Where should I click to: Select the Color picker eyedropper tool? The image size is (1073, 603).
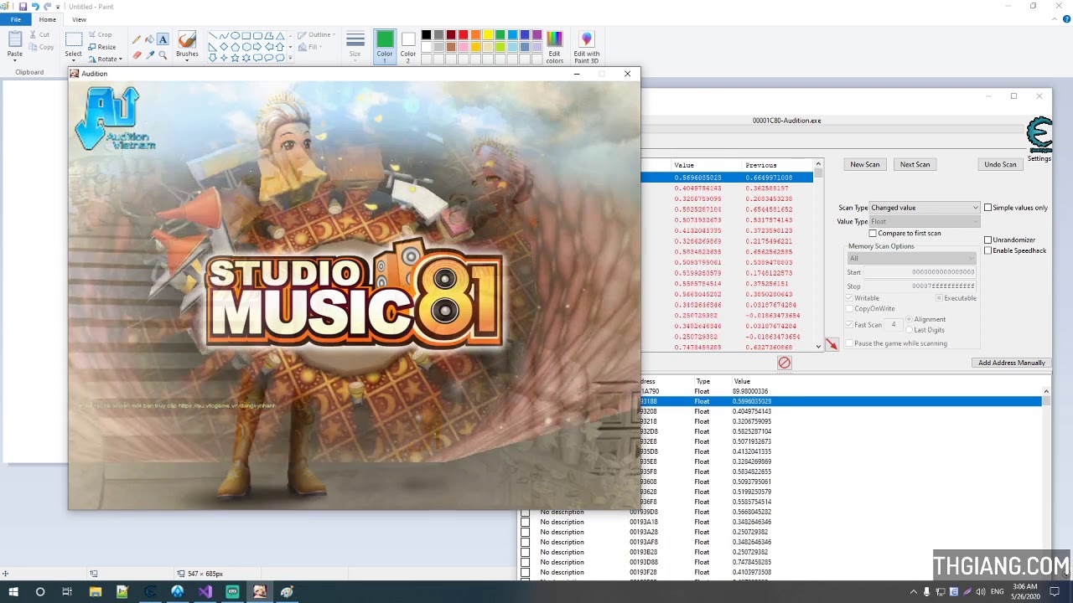tap(149, 54)
